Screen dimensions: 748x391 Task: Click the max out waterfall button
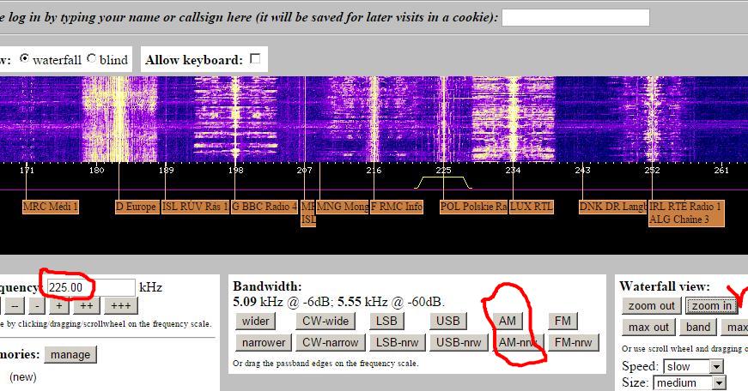tap(648, 328)
